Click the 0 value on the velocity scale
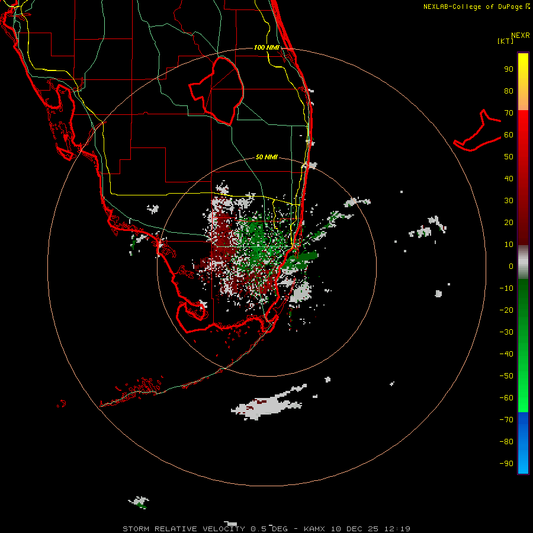533x533 pixels. pyautogui.click(x=511, y=266)
